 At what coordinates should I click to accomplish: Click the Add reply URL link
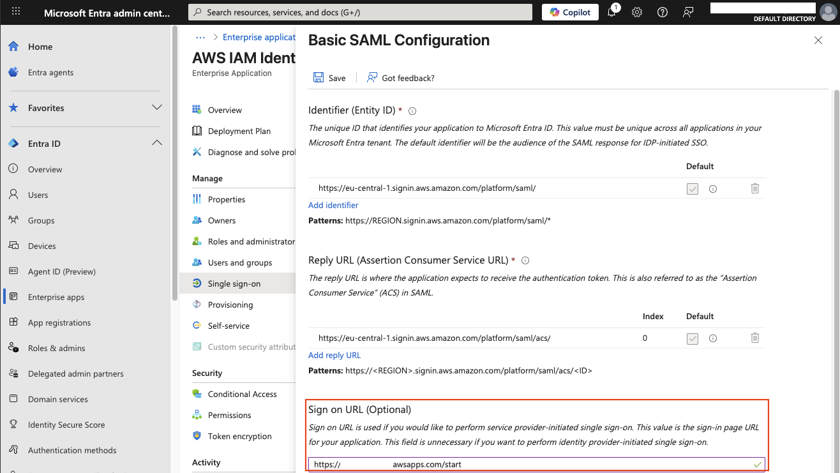(334, 355)
